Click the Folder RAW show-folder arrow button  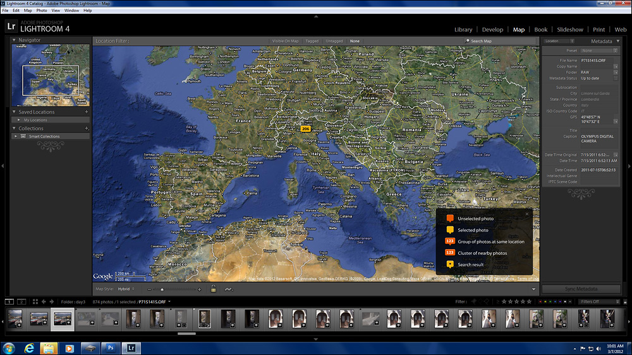pyautogui.click(x=616, y=73)
